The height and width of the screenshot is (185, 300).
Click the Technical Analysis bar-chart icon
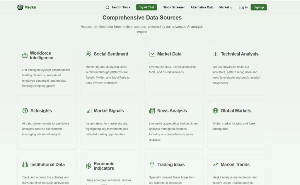[215, 54]
